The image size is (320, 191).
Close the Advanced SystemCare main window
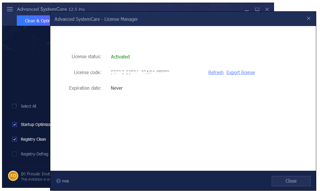point(267,9)
